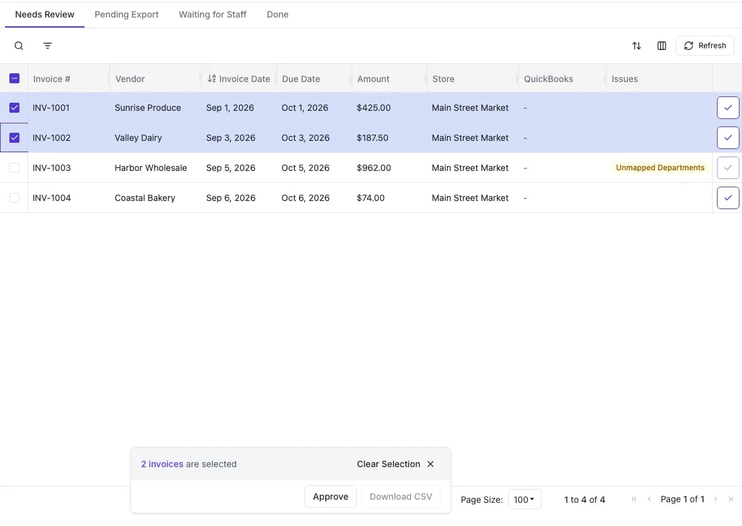Viewport: 742px width, 526px height.
Task: Switch to the Pending Export tab
Action: click(127, 14)
